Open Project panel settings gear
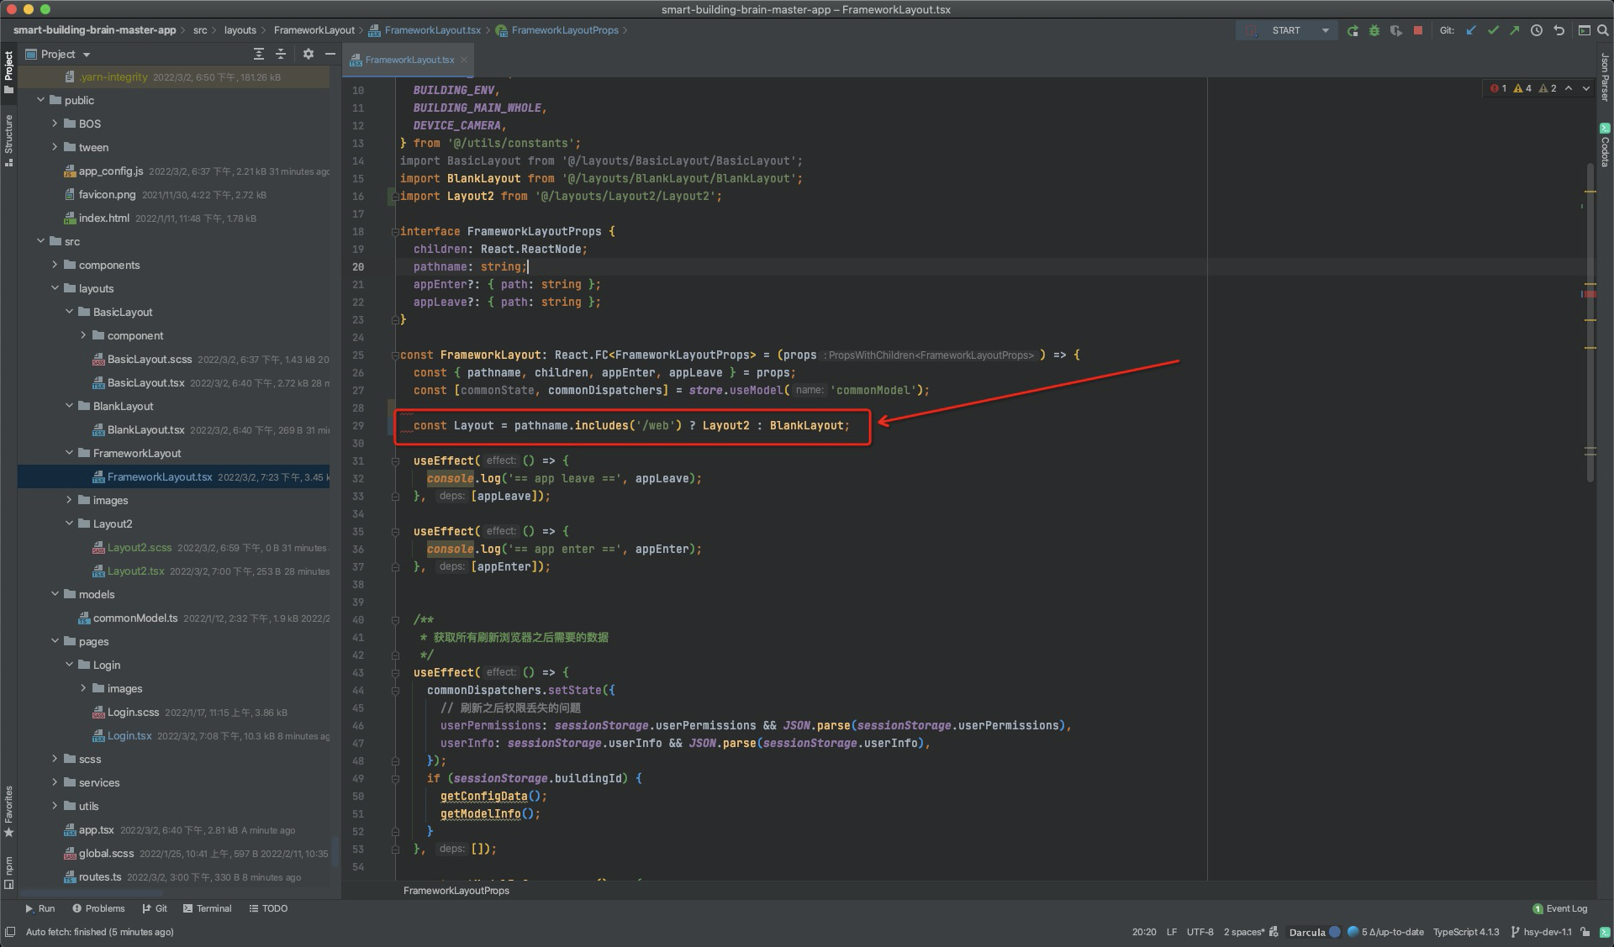This screenshot has height=947, width=1614. 309,54
